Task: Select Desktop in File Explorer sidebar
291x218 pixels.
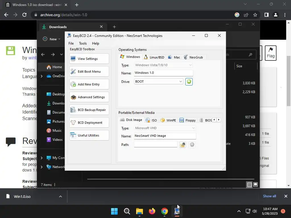Action: 55,94
